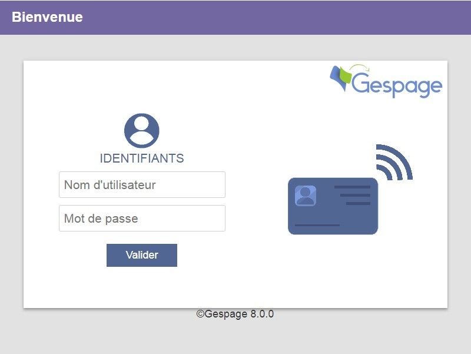Viewport: 471px width, 354px height.
Task: Click the portrait photo on the ID card
Action: coord(306,196)
